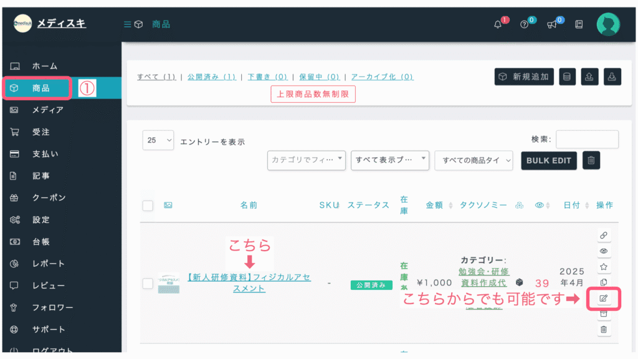The width and height of the screenshot is (638, 359).
Task: Open the help question mark icon
Action: (x=525, y=24)
